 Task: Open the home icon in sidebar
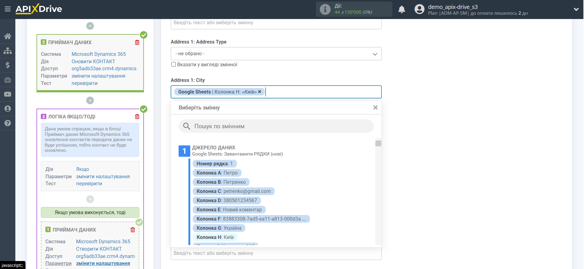point(8,36)
